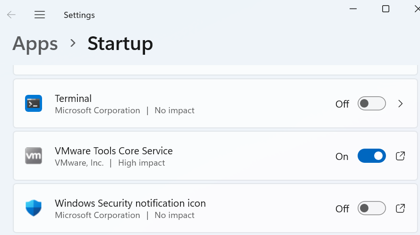Click the breadcrumb chevron after Apps

coord(73,43)
